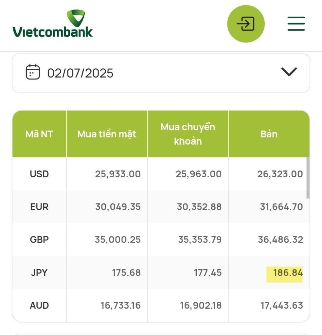
Task: Open the hamburger menu
Action: pyautogui.click(x=296, y=24)
